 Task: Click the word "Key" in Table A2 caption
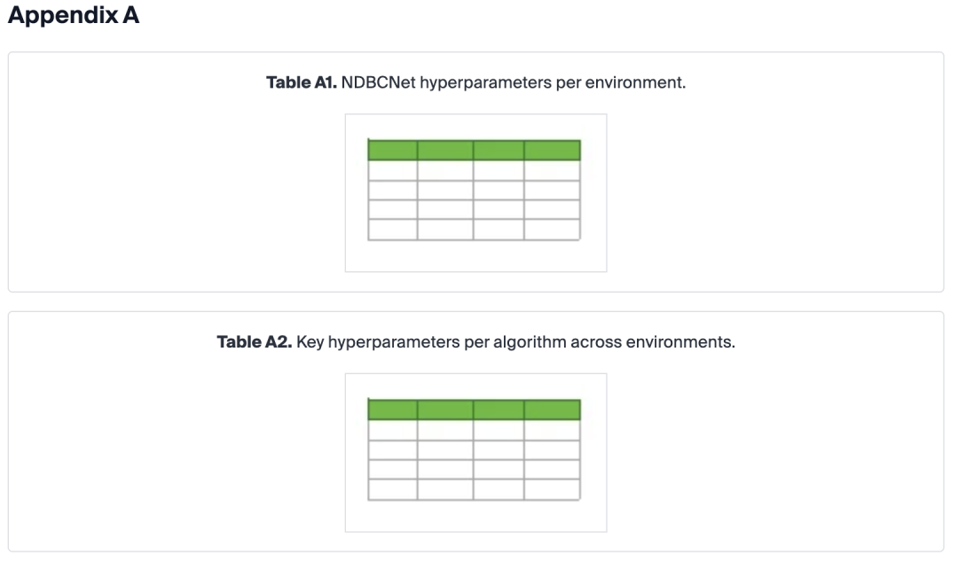pos(310,342)
